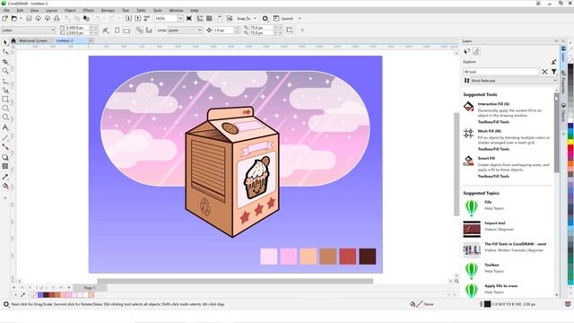Select the Ellipse tool in the toolbox

[x=5, y=109]
